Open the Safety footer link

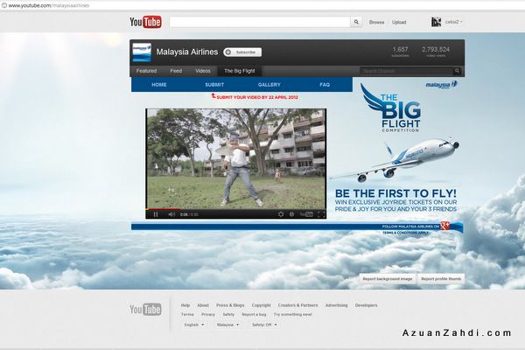coord(228,314)
